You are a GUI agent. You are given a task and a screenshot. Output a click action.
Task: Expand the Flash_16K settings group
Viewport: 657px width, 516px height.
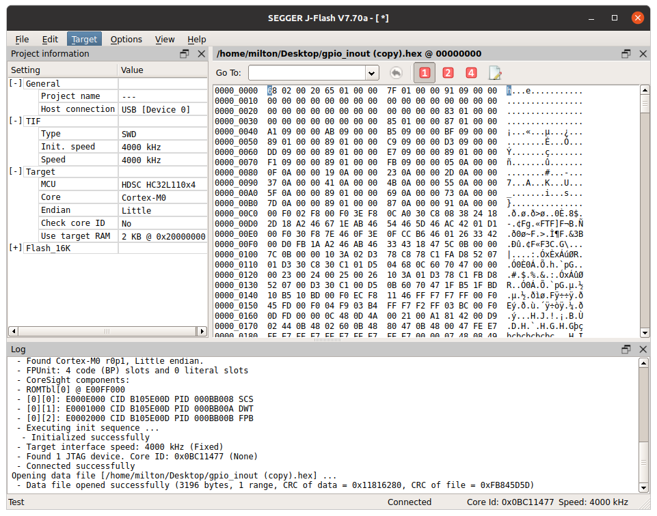coord(16,248)
